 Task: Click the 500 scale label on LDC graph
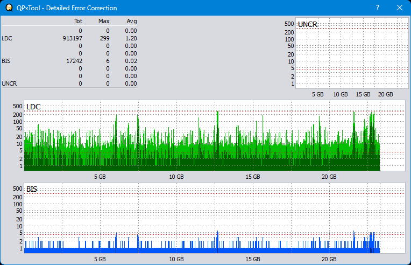(x=18, y=106)
